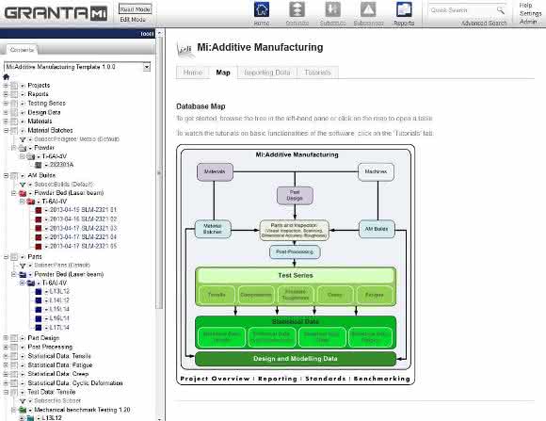
Task: Expand the Projects tree node
Action: tap(6, 85)
